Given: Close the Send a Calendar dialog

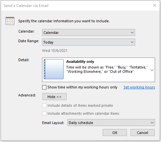Looking at the screenshot, I should pyautogui.click(x=155, y=5).
